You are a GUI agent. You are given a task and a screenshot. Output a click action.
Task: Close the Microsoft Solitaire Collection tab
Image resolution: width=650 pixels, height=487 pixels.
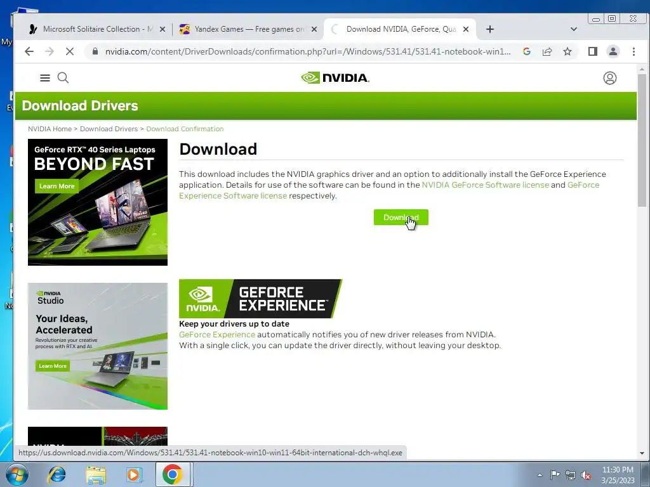tap(162, 29)
